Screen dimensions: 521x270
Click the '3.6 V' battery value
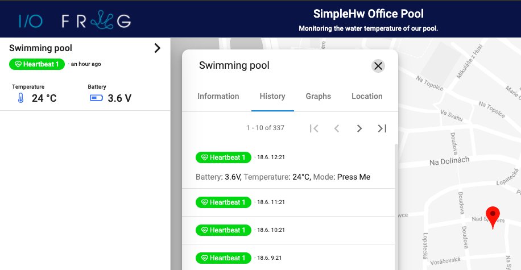coord(119,98)
